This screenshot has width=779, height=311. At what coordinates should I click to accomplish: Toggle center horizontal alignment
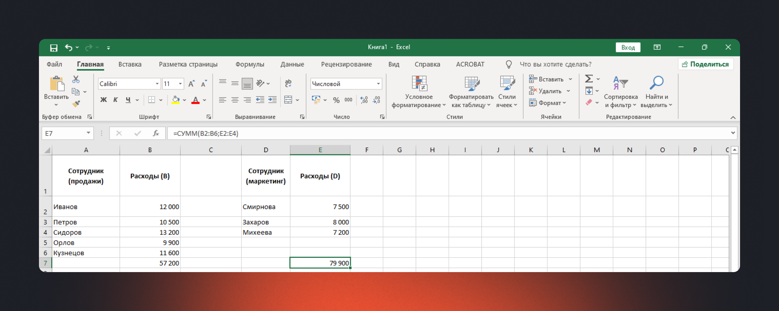point(235,100)
